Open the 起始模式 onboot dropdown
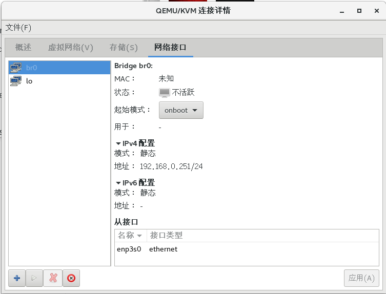 (181, 110)
